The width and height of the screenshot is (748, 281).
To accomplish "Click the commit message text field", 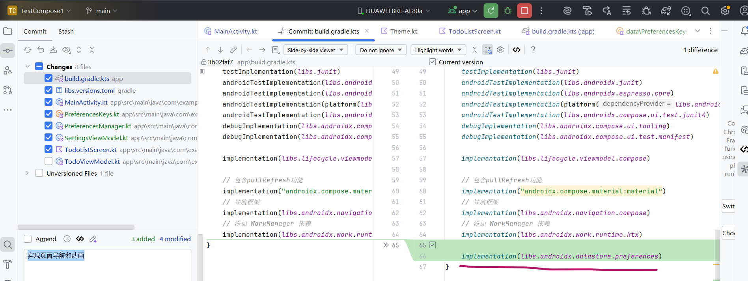I will [107, 265].
